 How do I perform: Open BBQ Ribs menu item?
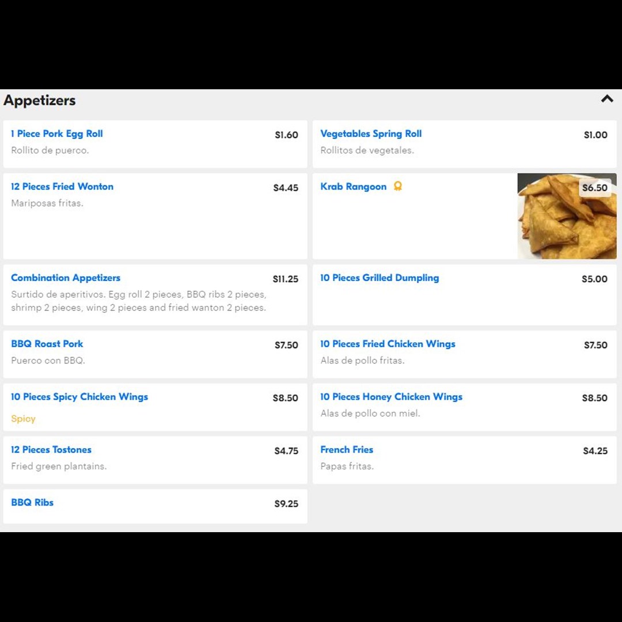[x=155, y=506]
